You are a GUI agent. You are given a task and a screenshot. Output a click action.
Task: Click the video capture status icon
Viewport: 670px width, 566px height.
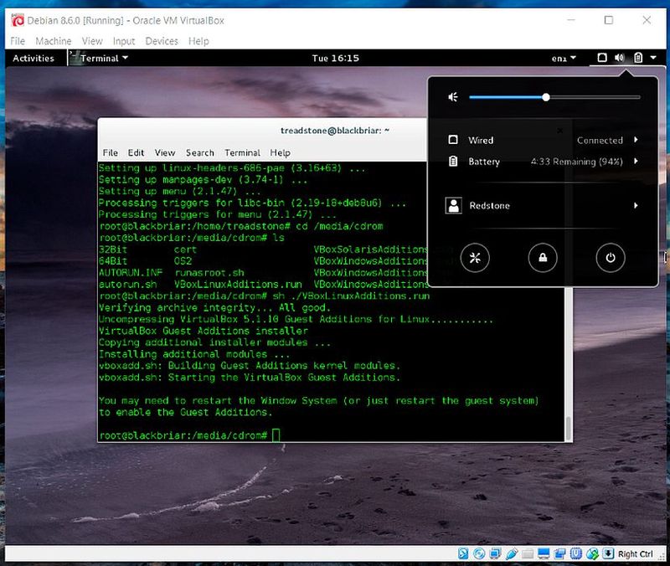pos(559,553)
